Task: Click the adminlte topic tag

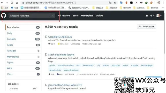Action: 134,65
